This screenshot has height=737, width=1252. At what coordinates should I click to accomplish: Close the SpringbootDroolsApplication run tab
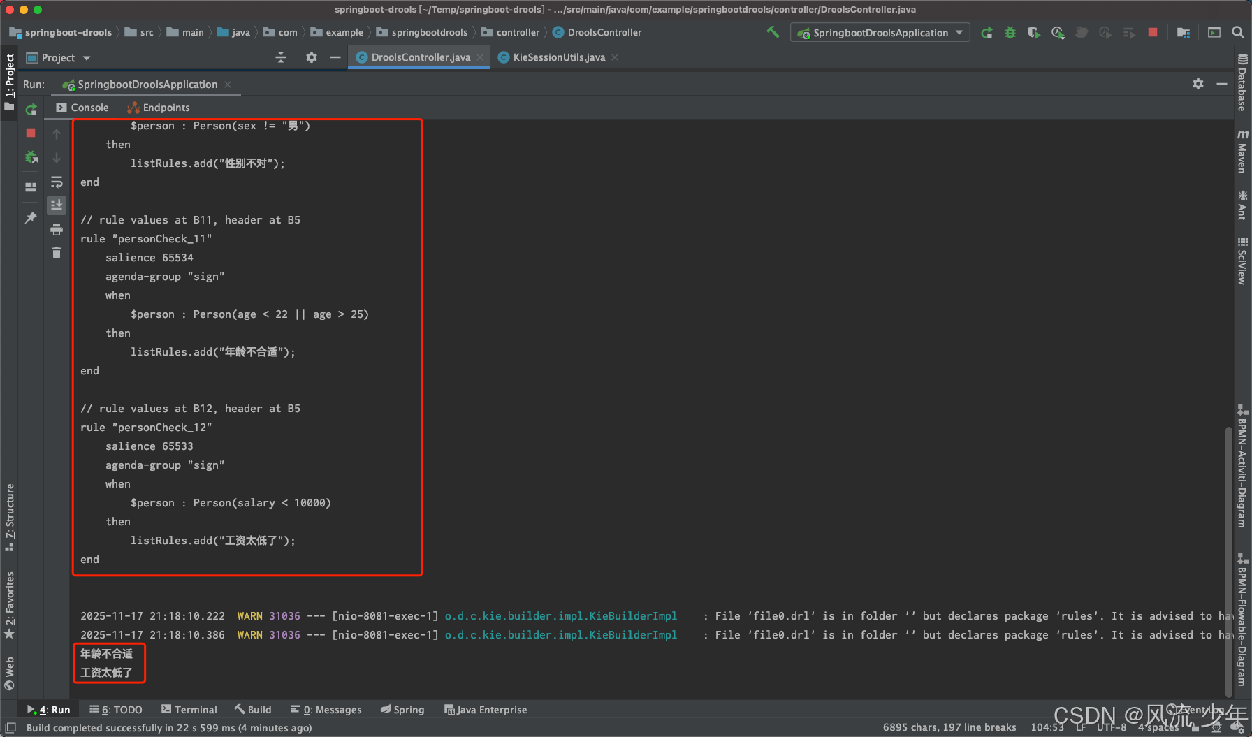tap(228, 85)
